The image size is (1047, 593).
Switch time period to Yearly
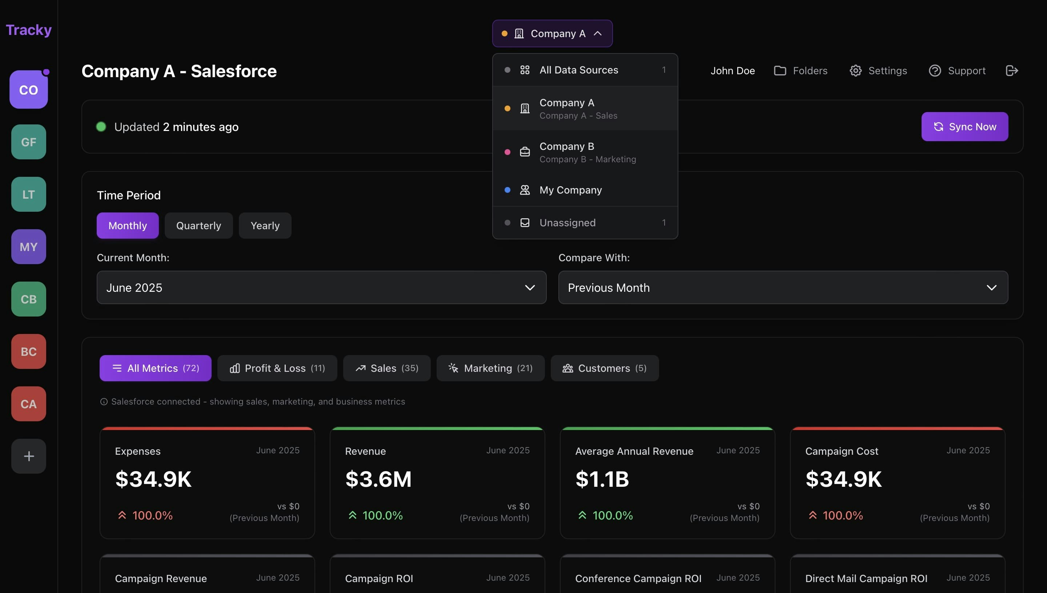pyautogui.click(x=265, y=226)
